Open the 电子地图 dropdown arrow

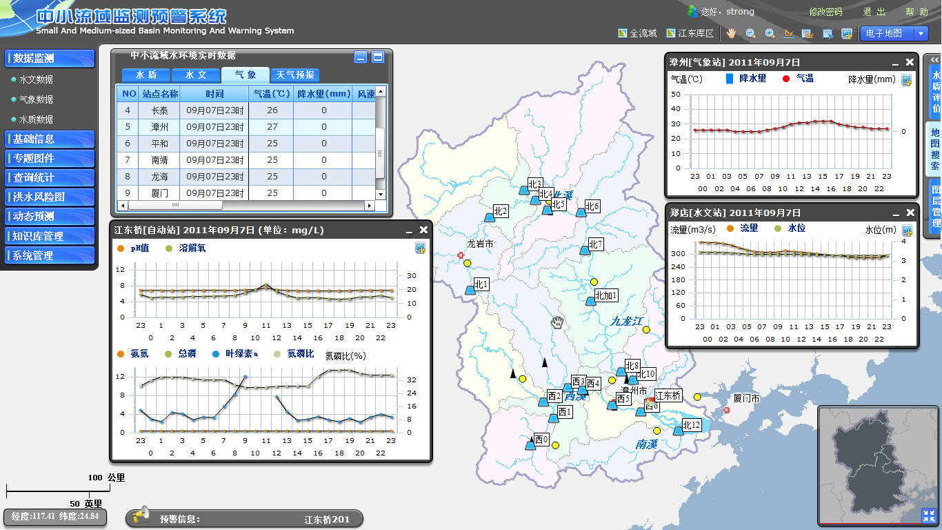922,33
